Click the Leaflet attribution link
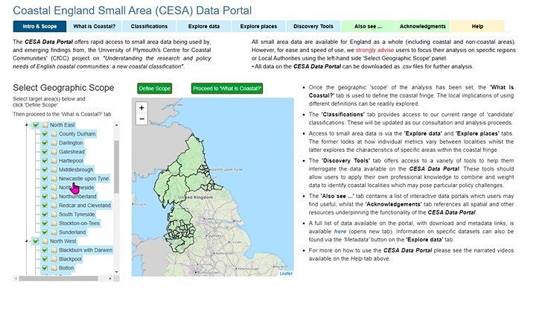 pyautogui.click(x=286, y=273)
